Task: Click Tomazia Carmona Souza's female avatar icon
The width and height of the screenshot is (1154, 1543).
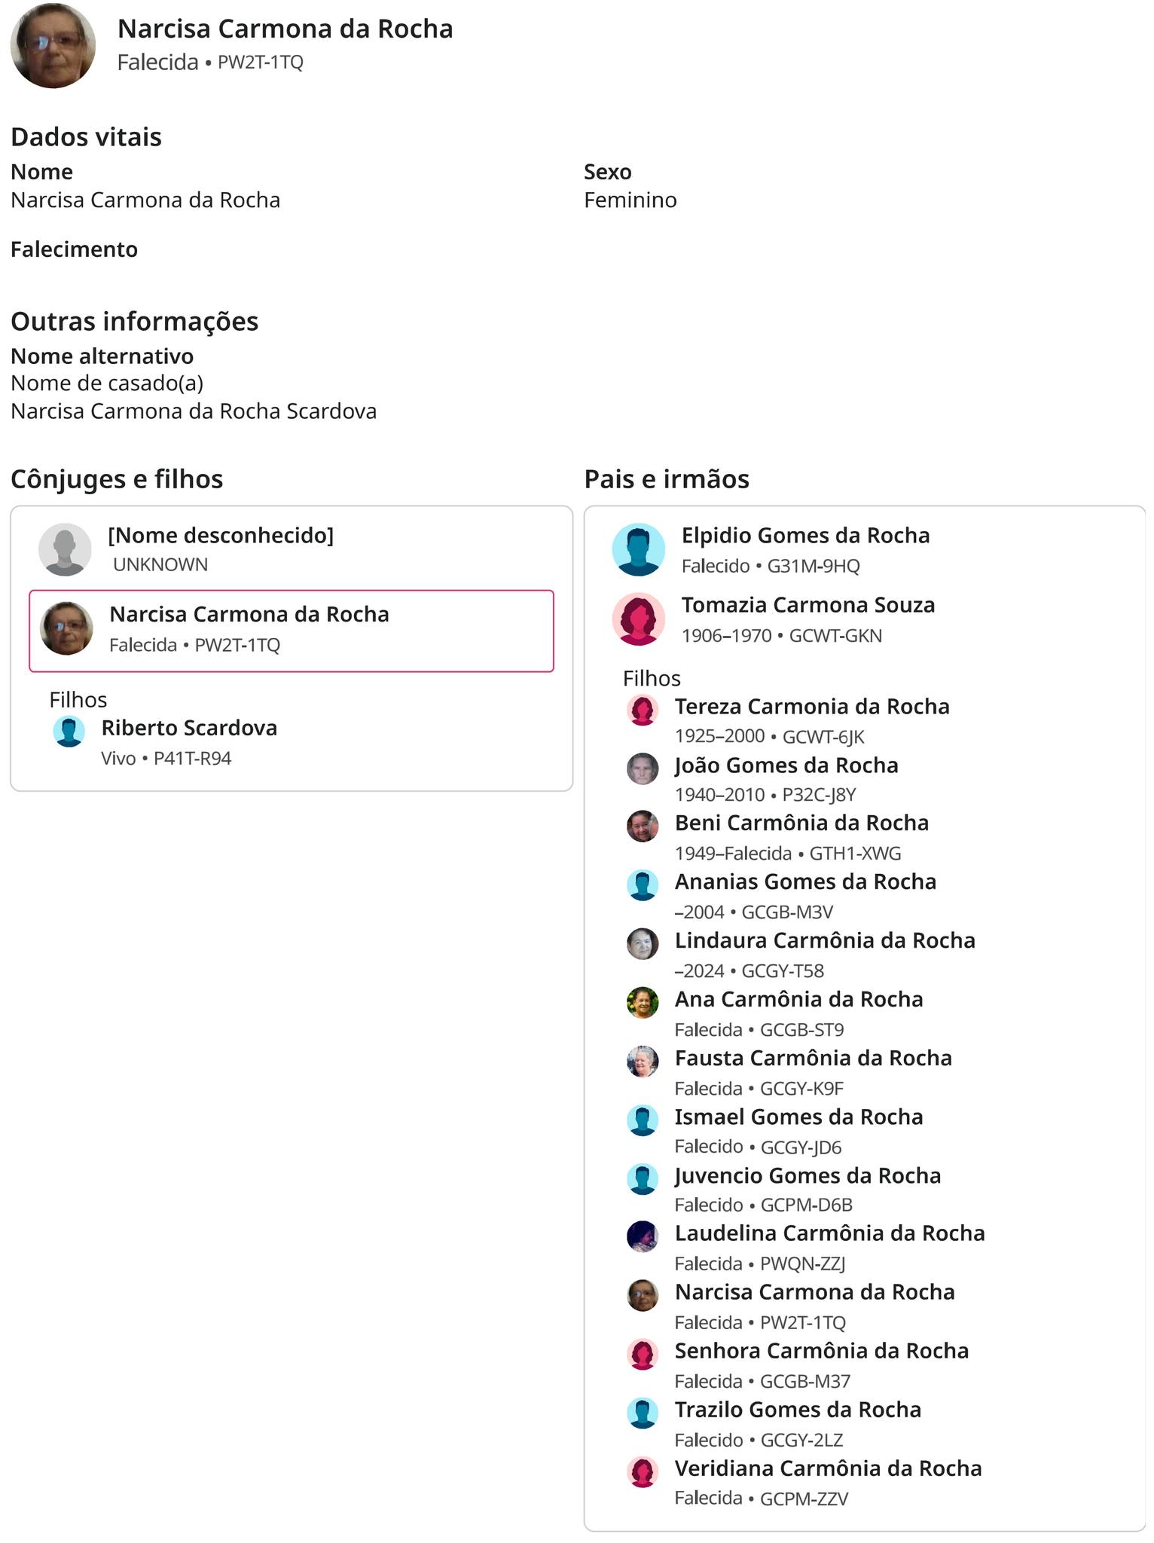Action: click(638, 619)
